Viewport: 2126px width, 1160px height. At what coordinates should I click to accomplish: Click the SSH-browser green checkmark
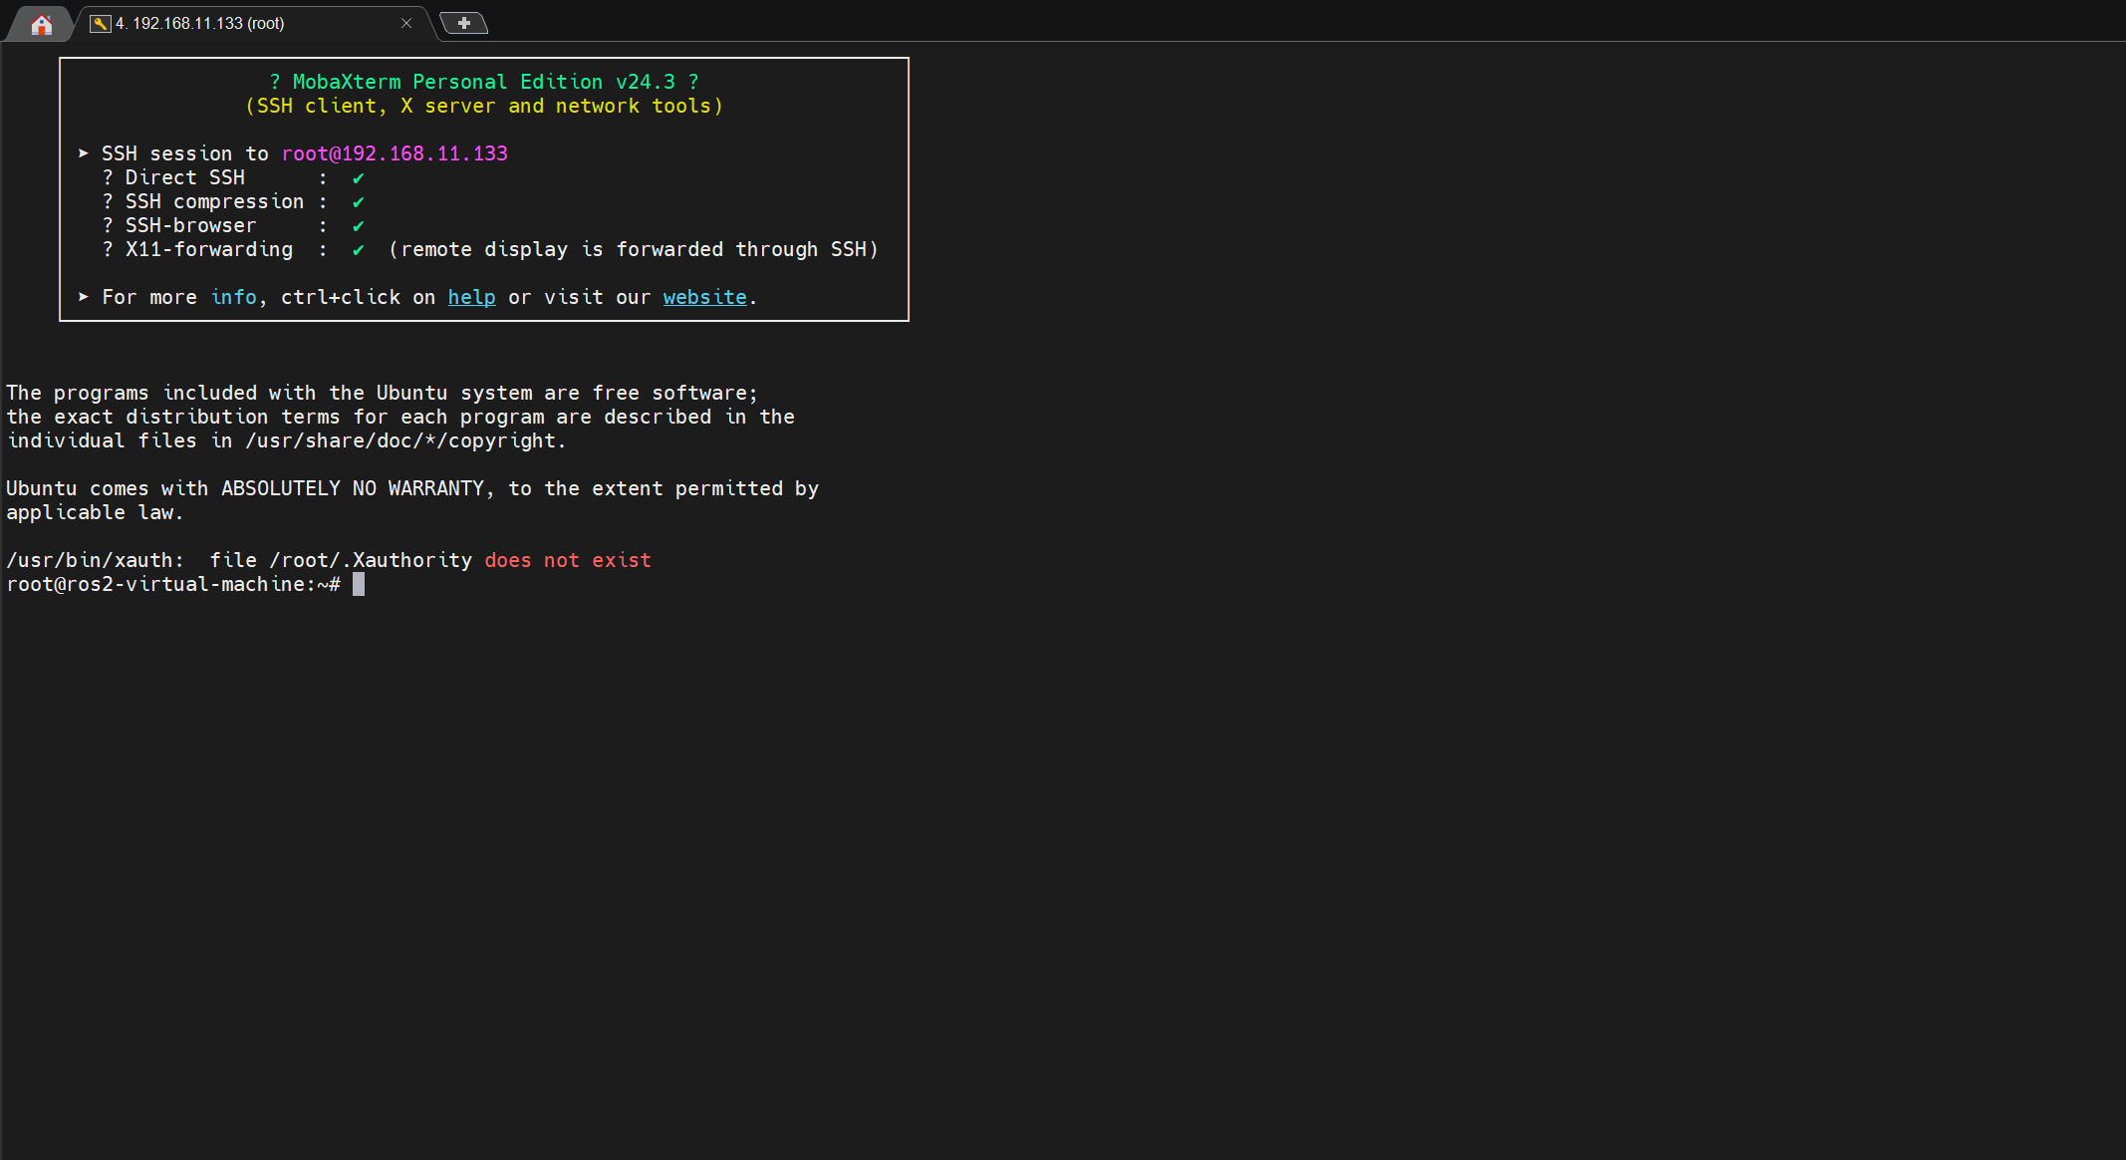[359, 226]
